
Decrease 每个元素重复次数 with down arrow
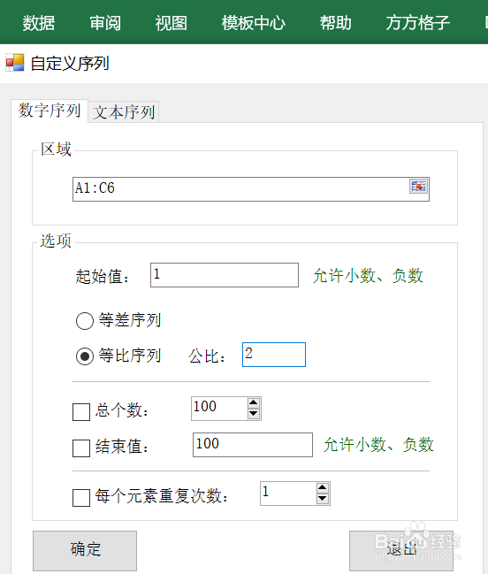coord(323,499)
